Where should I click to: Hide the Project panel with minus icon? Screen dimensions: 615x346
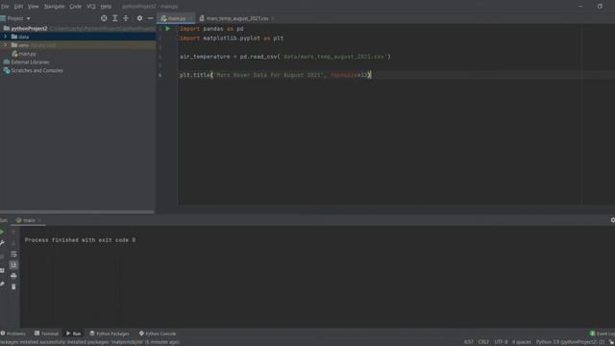click(x=150, y=18)
